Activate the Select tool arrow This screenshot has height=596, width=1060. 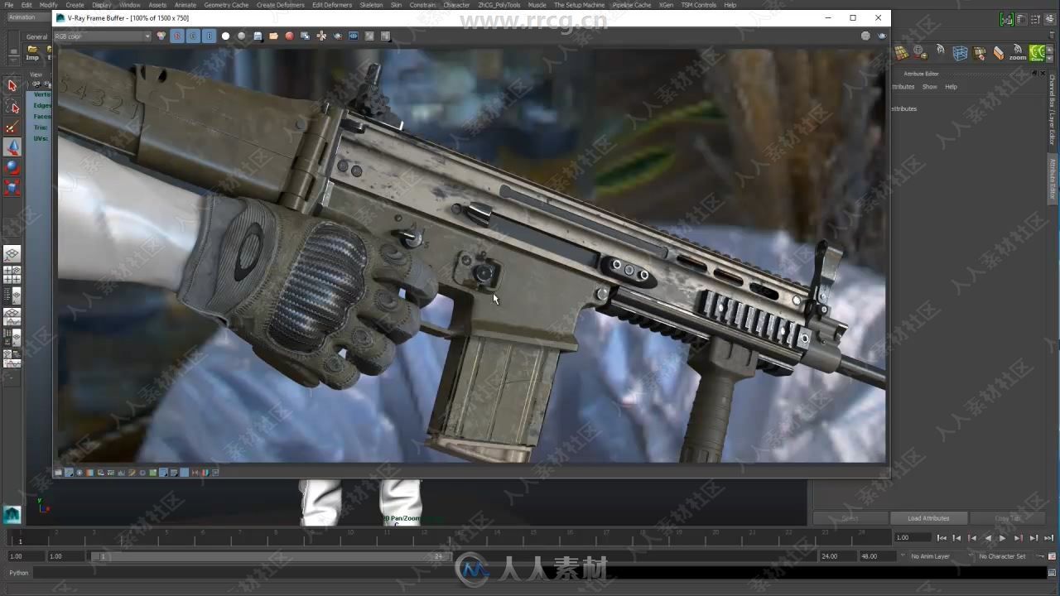tap(12, 85)
